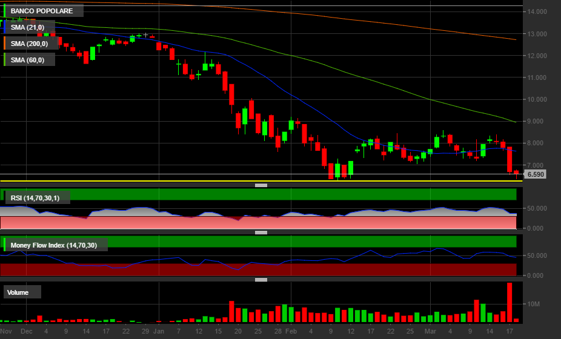Viewport: 561px width, 339px height.
Task: Click the tallest red volume bar
Action: coord(510,302)
